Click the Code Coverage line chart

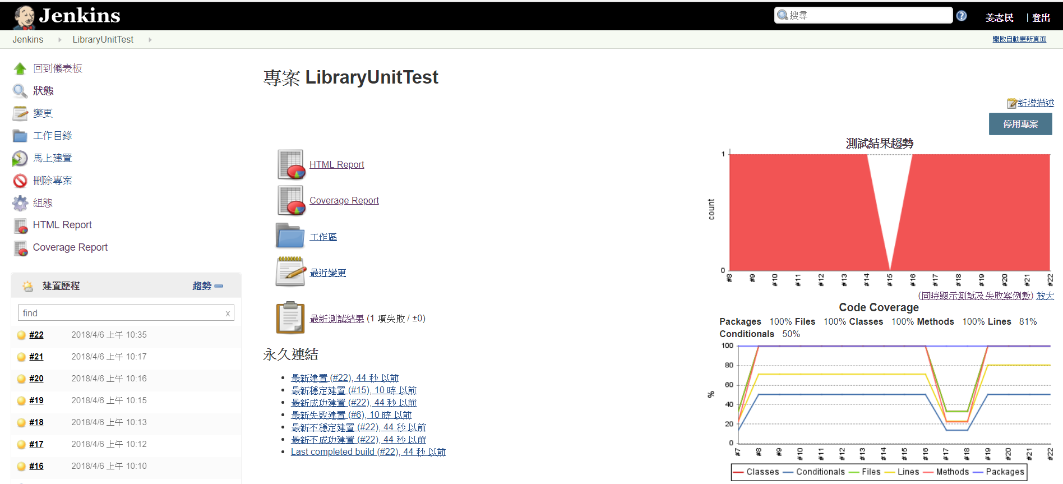tap(880, 402)
